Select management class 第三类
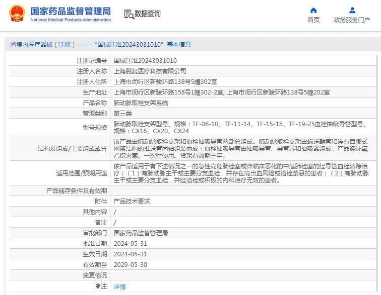The height and width of the screenshot is (295, 381). pyautogui.click(x=122, y=113)
